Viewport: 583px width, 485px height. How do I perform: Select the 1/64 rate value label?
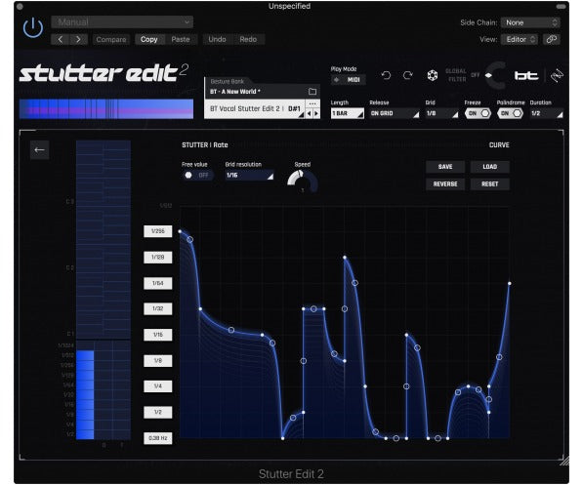(x=158, y=283)
